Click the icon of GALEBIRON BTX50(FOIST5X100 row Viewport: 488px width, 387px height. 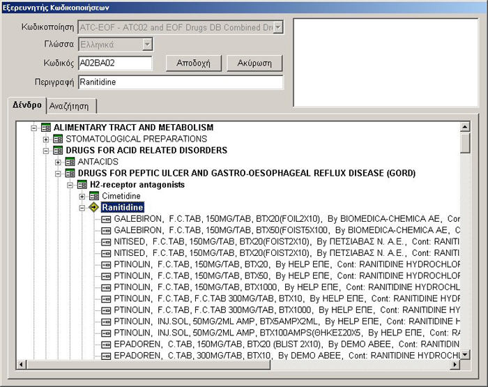coord(106,231)
